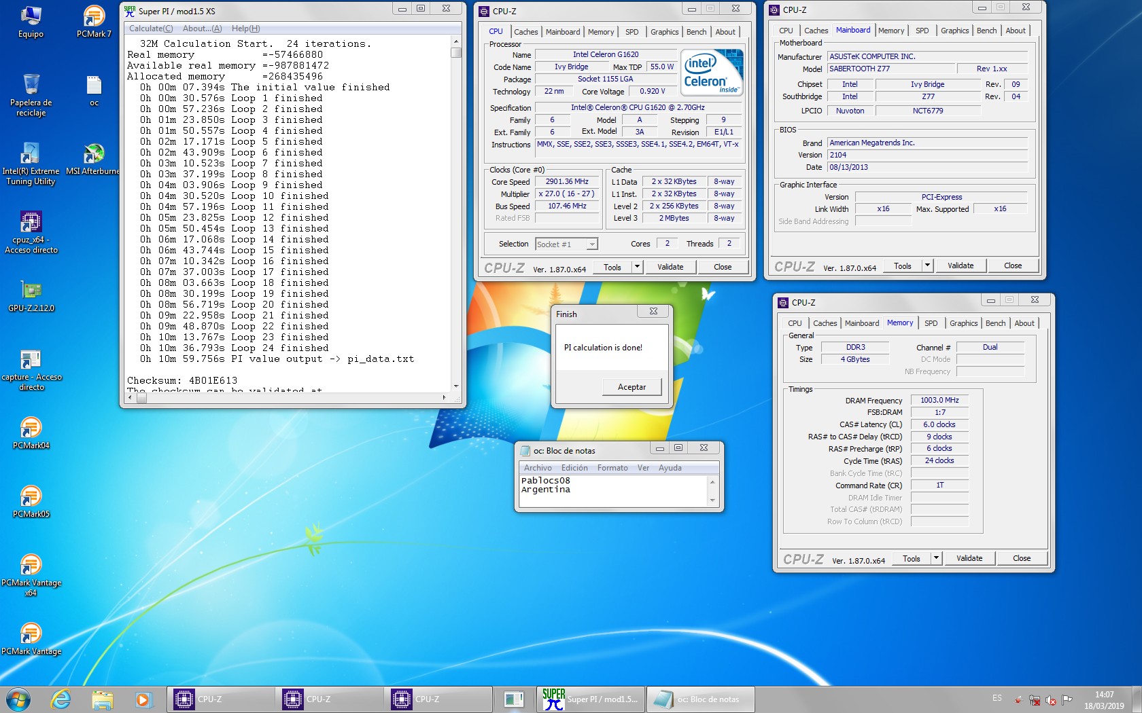This screenshot has height=713, width=1142.
Task: Select SPD tab in CPU window
Action: point(631,32)
